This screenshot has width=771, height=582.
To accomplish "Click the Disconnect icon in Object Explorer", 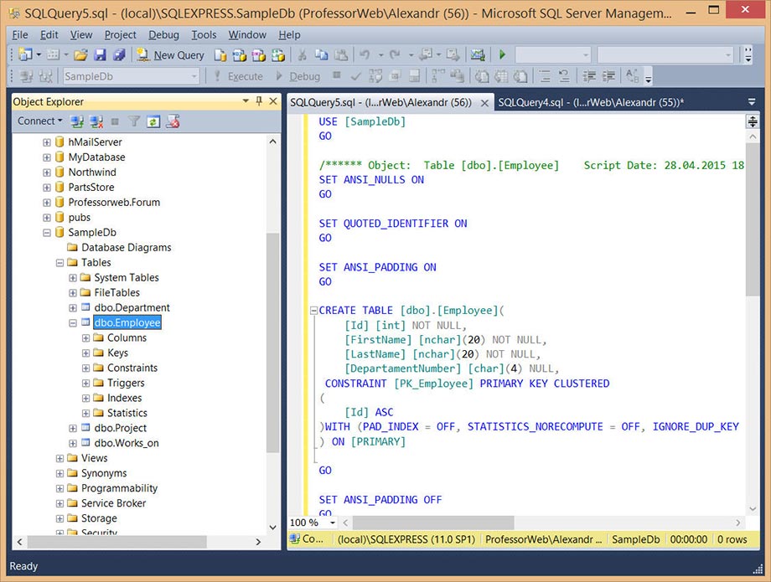I will [x=96, y=121].
